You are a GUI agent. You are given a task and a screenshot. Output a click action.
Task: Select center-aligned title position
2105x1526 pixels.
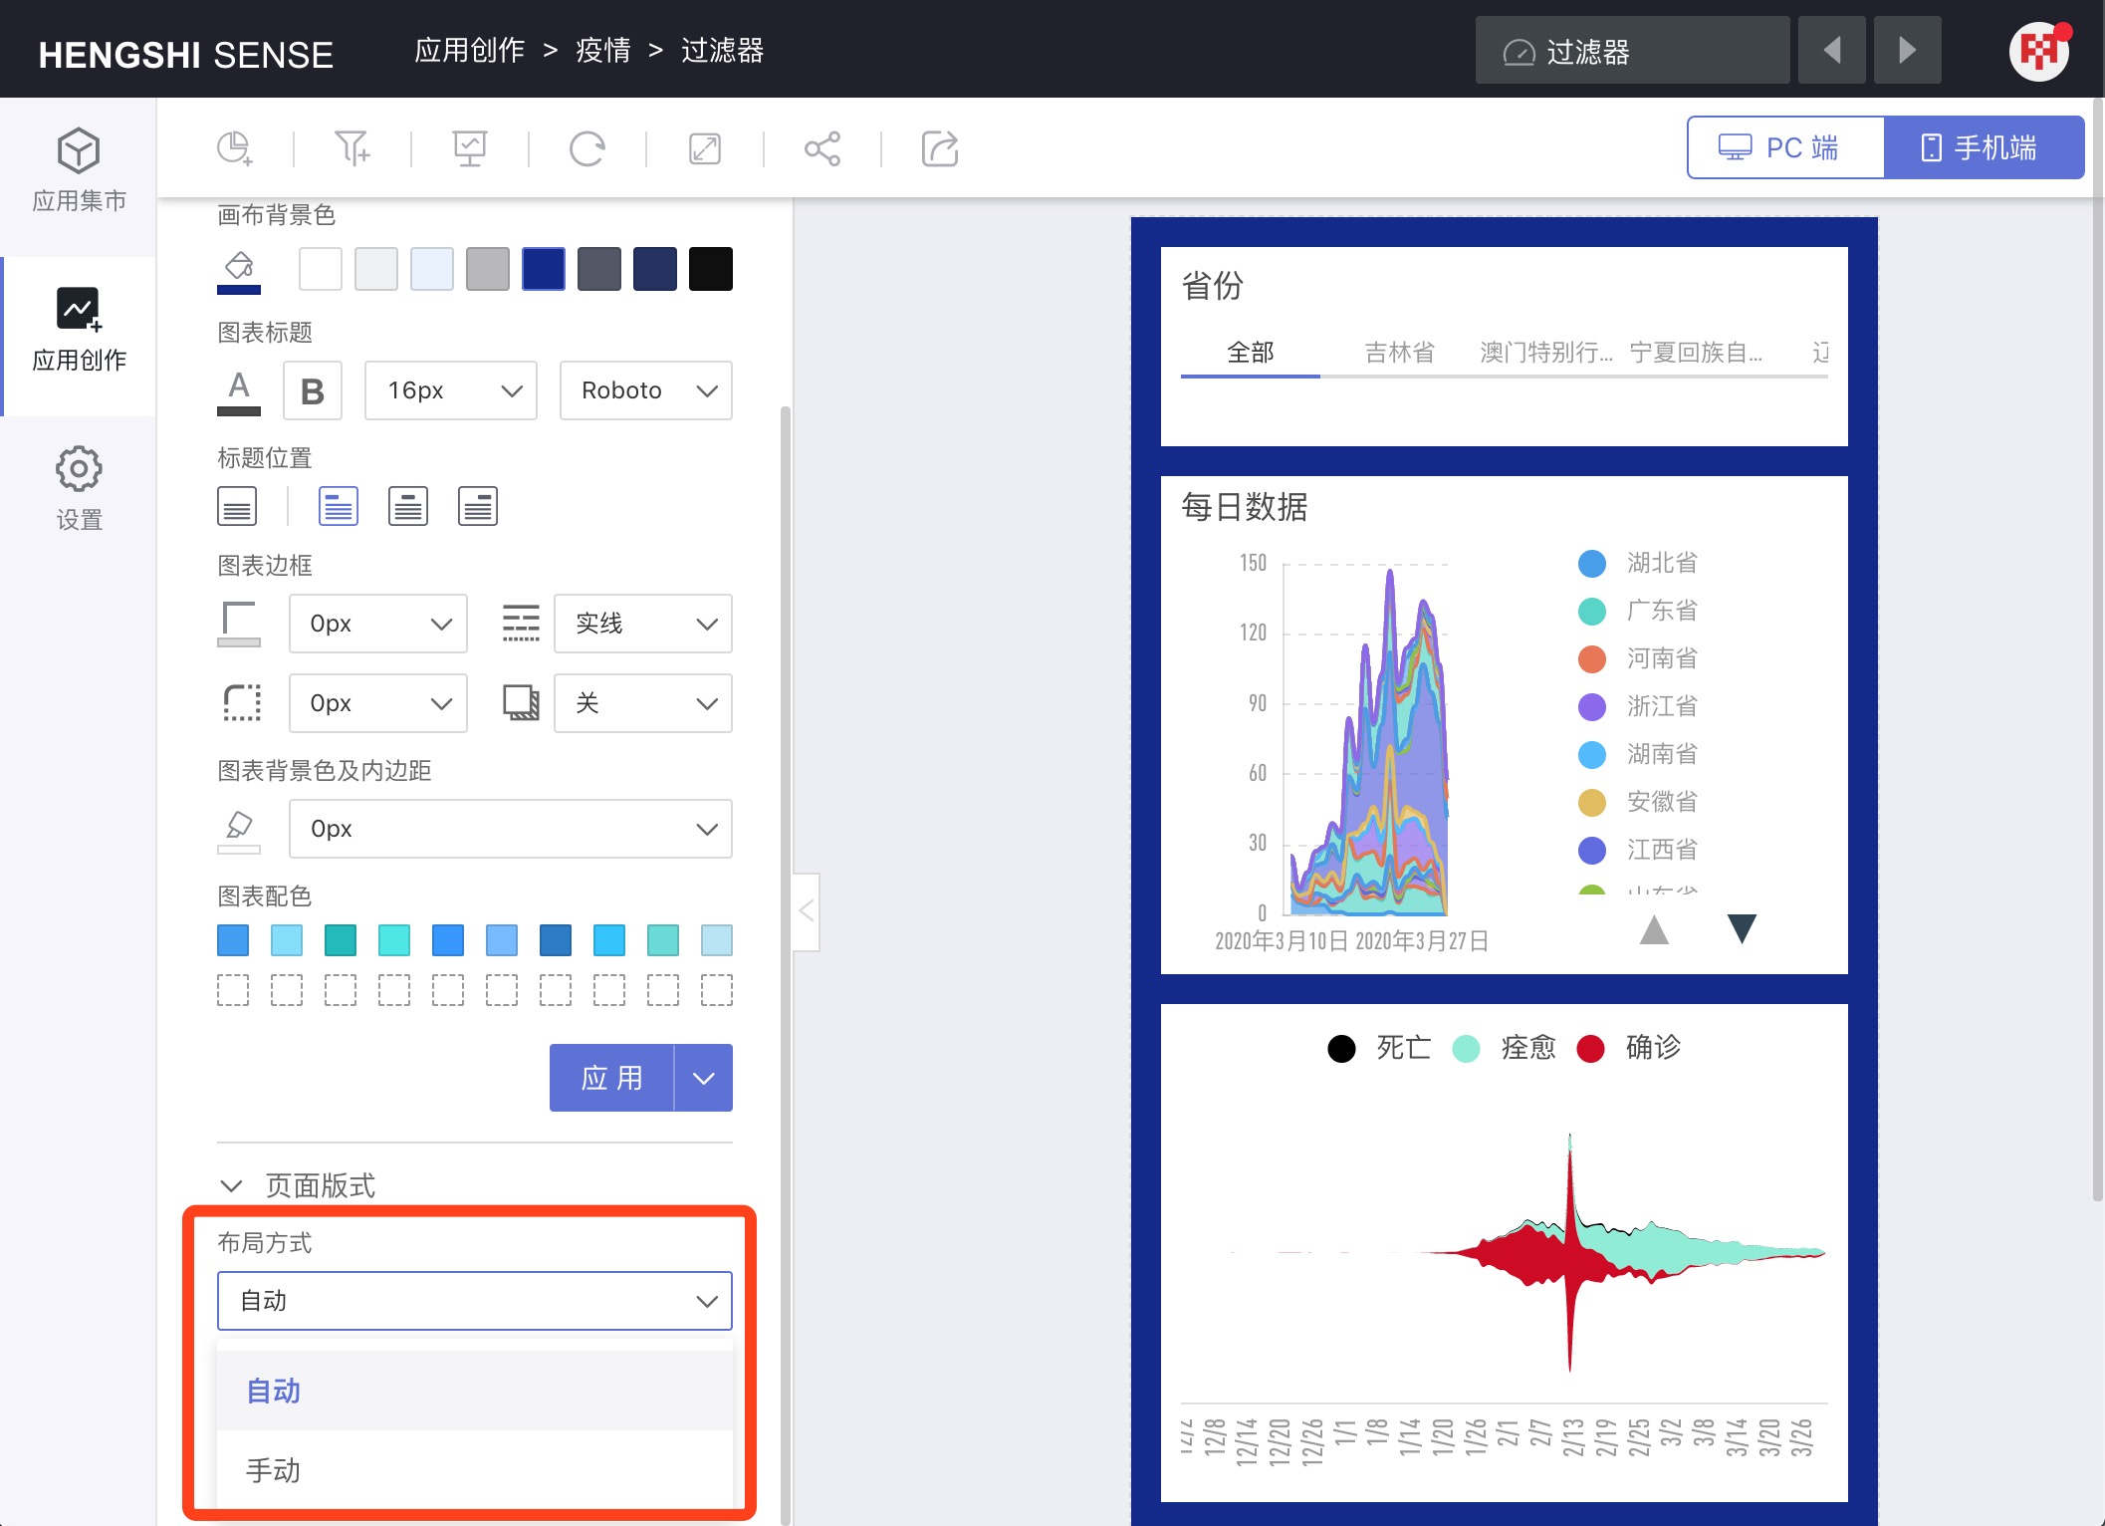(408, 506)
